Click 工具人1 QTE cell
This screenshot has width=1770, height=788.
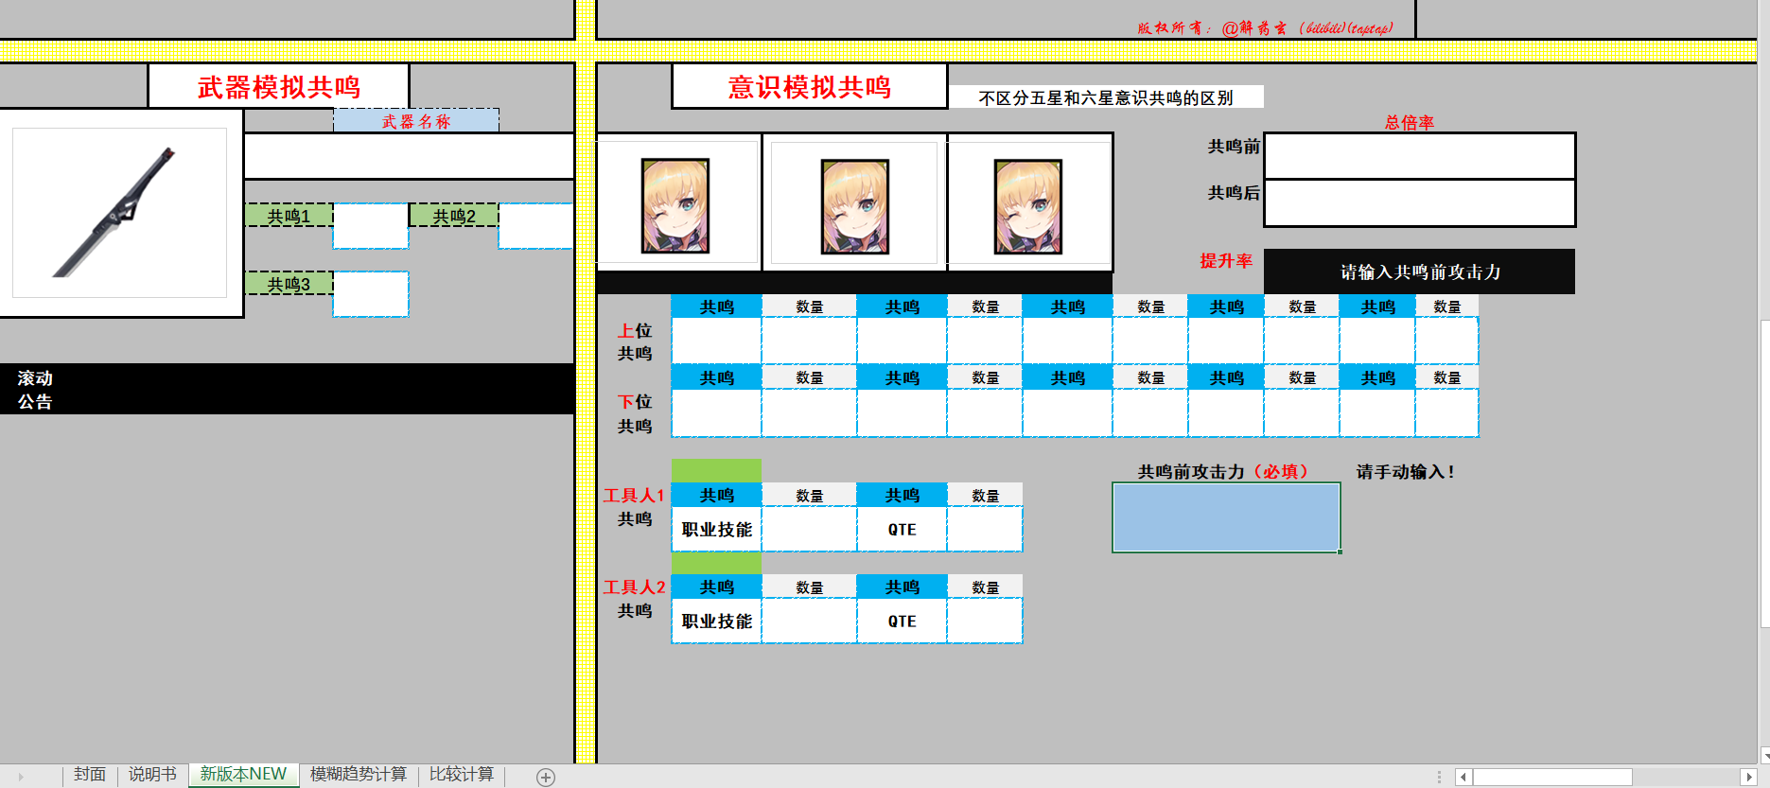click(x=902, y=529)
